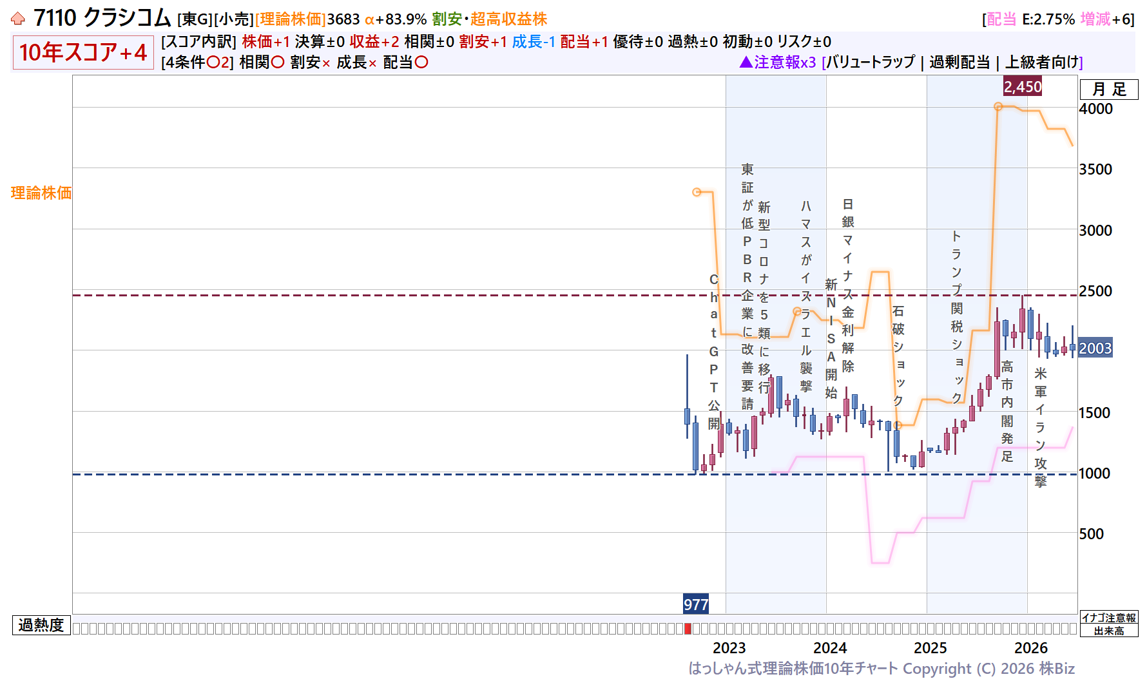The height and width of the screenshot is (679, 1147).
Task: Click the ハマスがイスラエル襲撃 event annotation
Action: click(806, 296)
